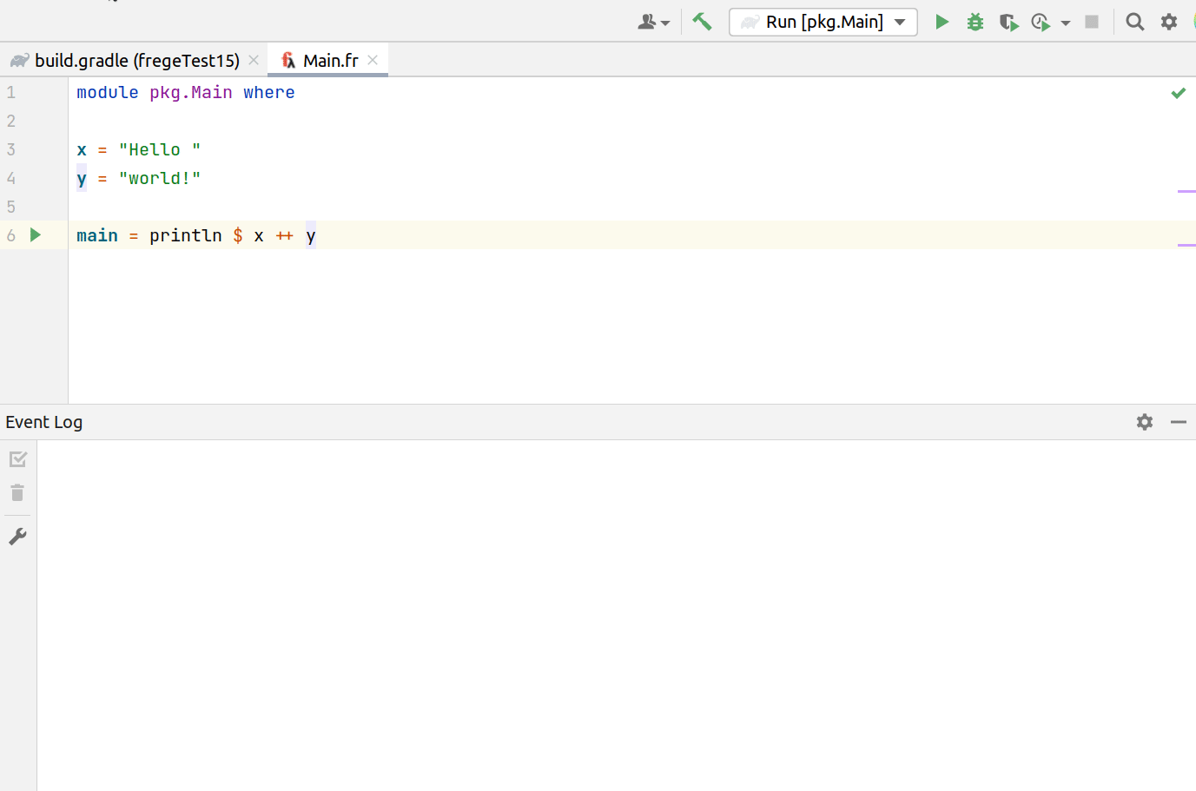Switch to build.gradle (fregeTest15) tab
The image size is (1196, 791).
[x=136, y=60]
